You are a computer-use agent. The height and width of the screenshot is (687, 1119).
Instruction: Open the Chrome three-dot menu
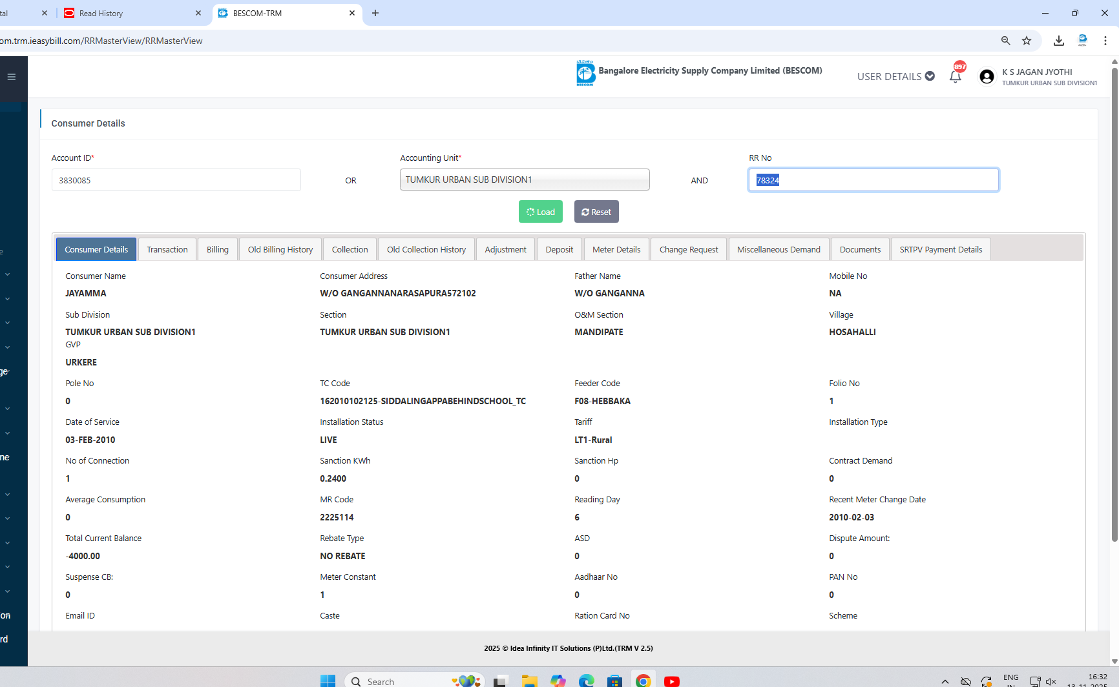(x=1105, y=41)
